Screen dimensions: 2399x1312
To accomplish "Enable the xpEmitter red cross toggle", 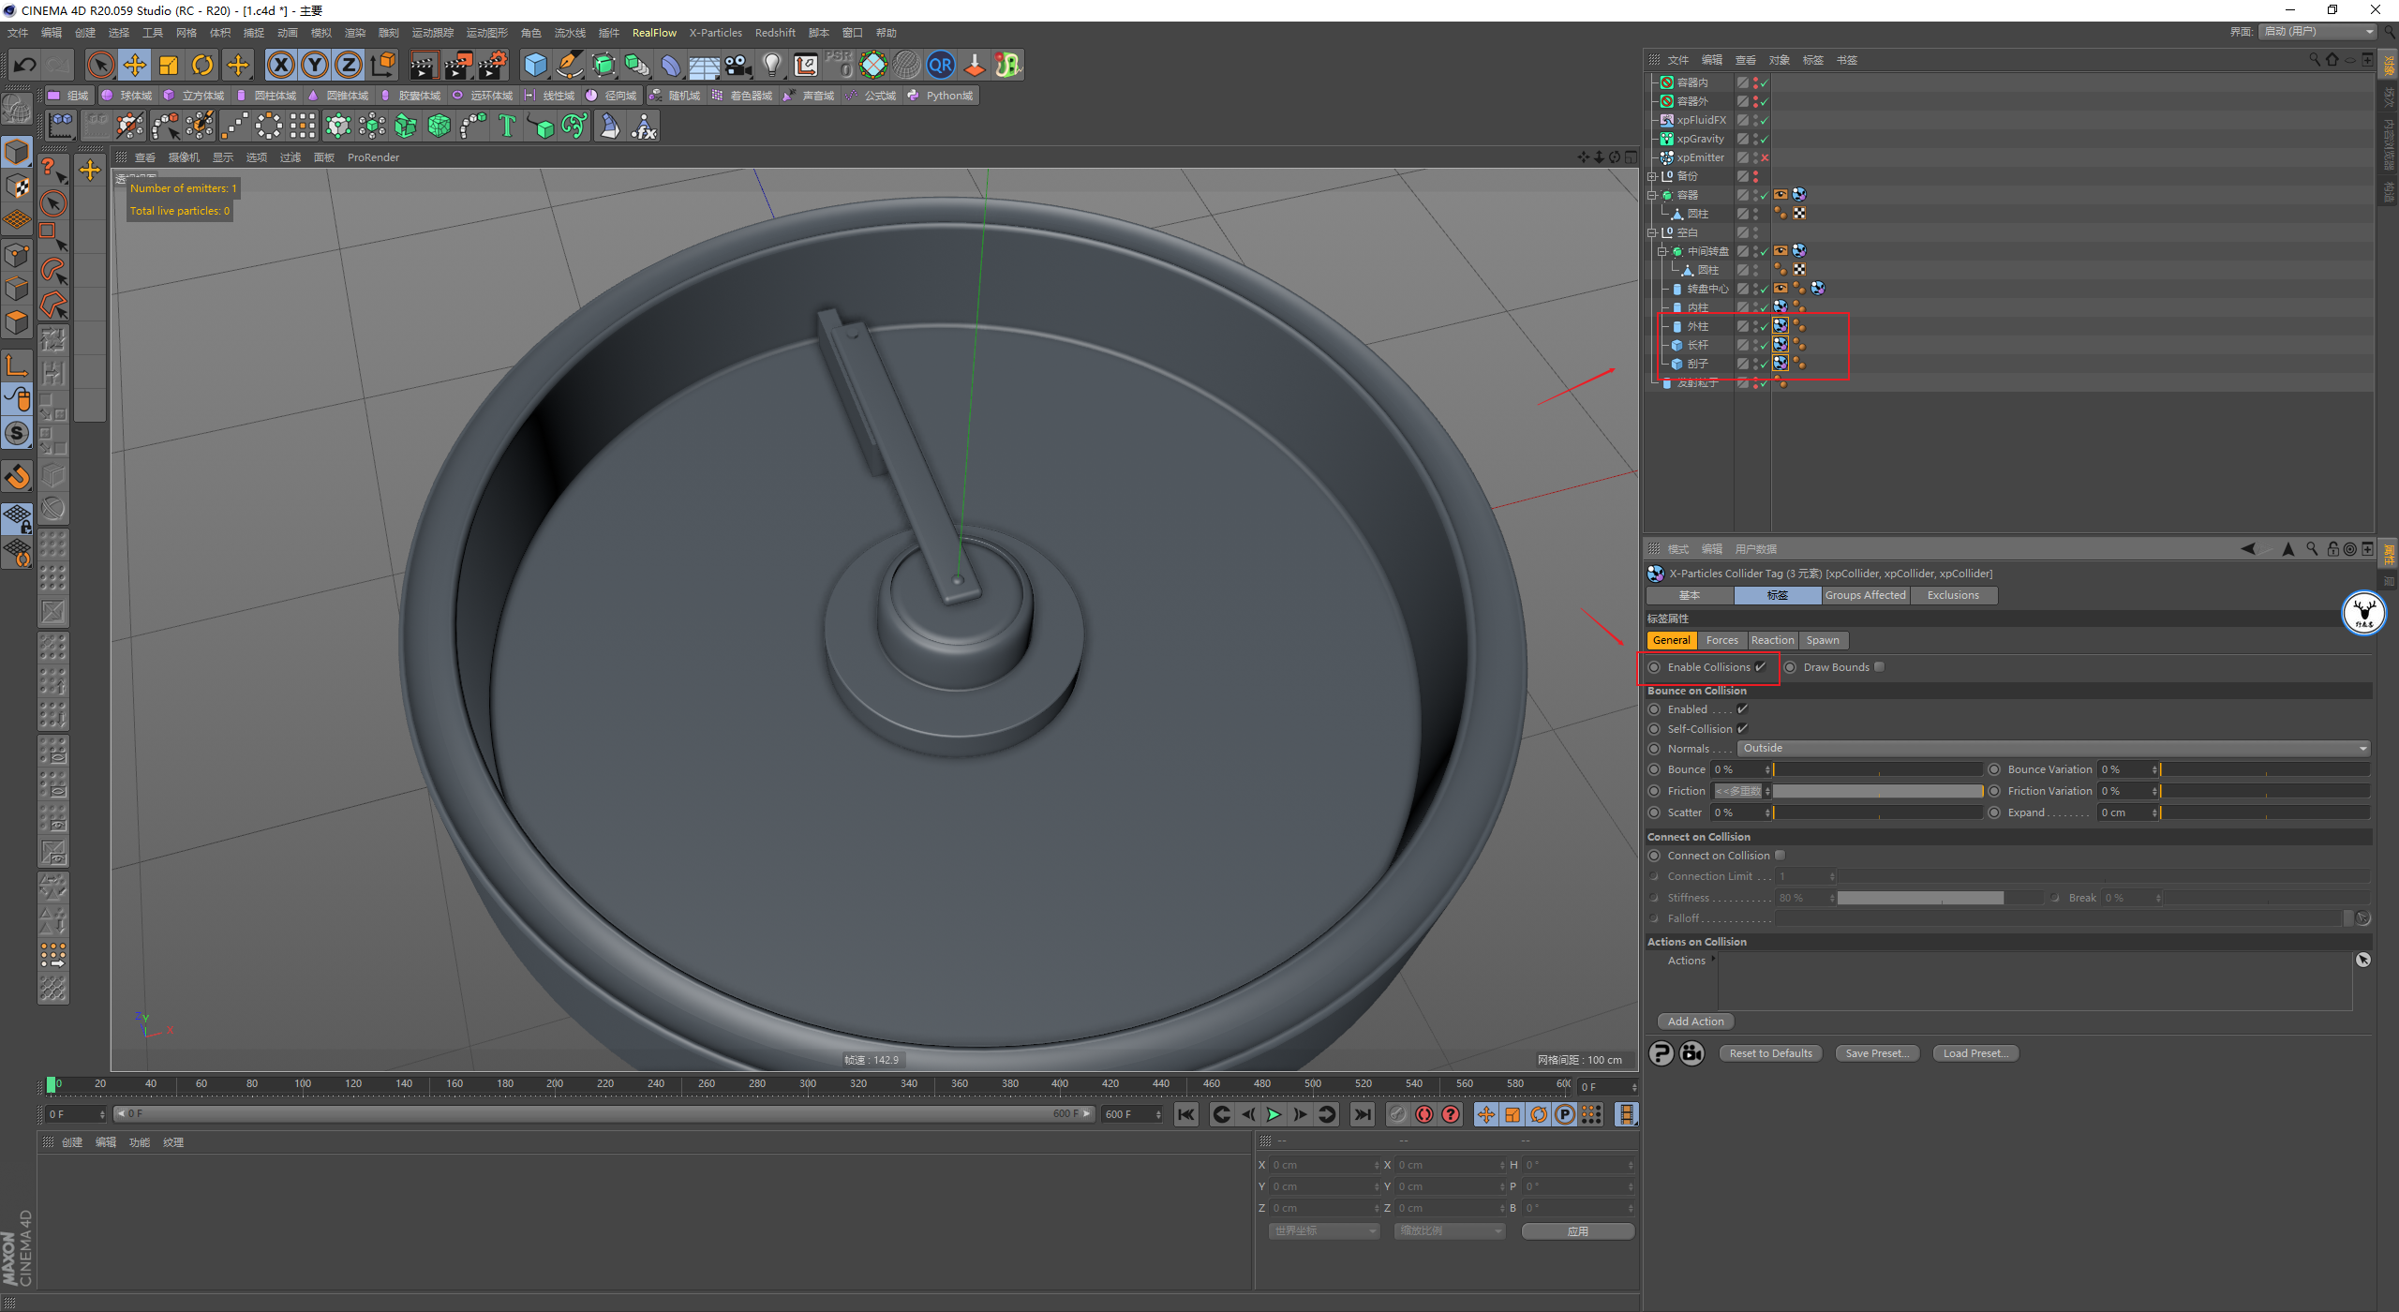I will click(1765, 158).
